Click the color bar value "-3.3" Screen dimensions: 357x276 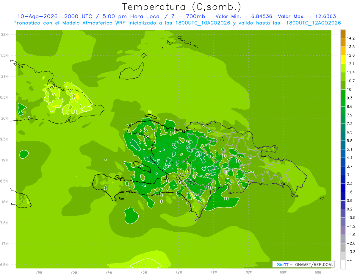(x=351, y=252)
